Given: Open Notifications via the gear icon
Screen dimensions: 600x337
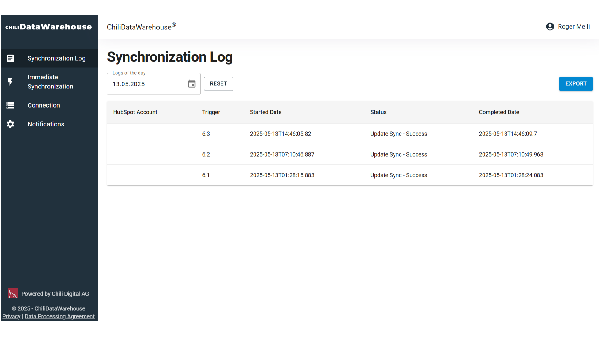Looking at the screenshot, I should (10, 124).
